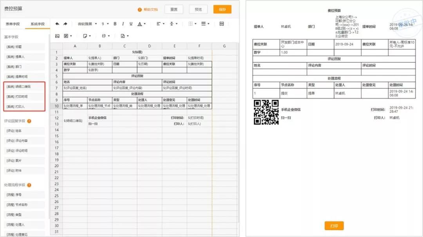The height and width of the screenshot is (237, 423).
Task: Switch to the 表单字段 tab
Action: (13, 24)
